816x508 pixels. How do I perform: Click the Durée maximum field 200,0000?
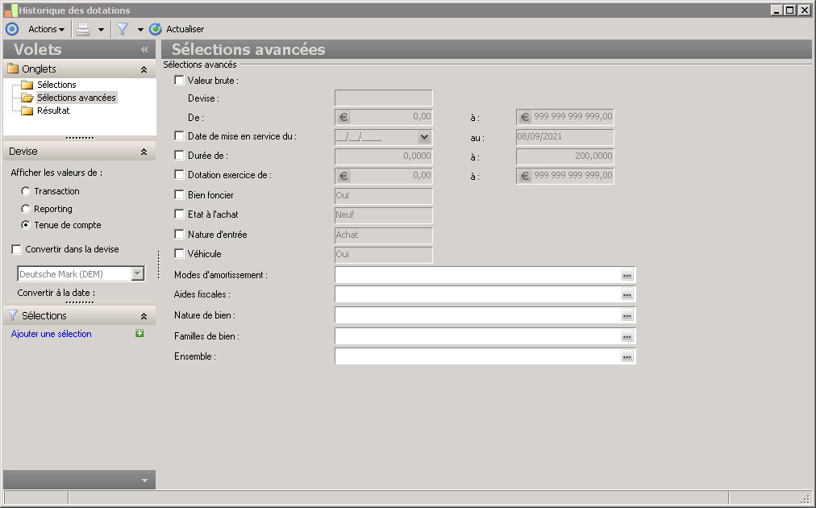pyautogui.click(x=564, y=156)
